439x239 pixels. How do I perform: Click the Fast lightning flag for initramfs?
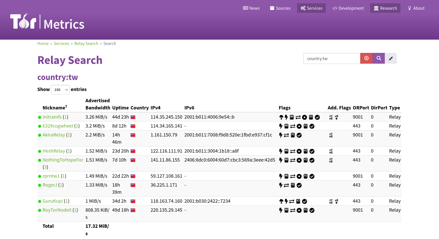[x=286, y=117]
